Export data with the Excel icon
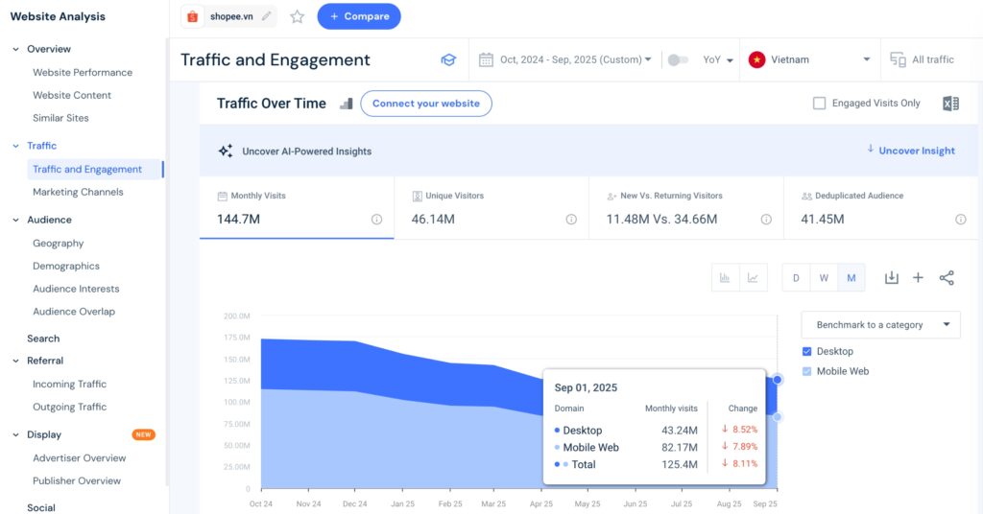The width and height of the screenshot is (983, 514). point(950,104)
